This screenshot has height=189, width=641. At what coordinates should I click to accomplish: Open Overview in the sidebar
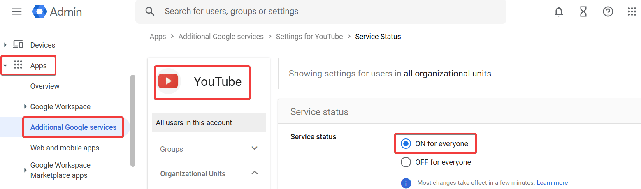(x=45, y=86)
